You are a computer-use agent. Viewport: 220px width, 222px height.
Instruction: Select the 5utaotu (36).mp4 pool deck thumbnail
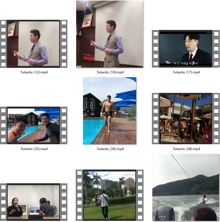coord(110,111)
